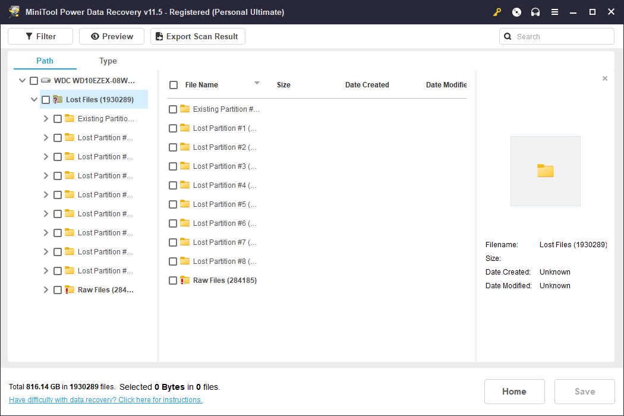
Task: Click the Lost Files question-mark folder icon
Action: coord(58,99)
